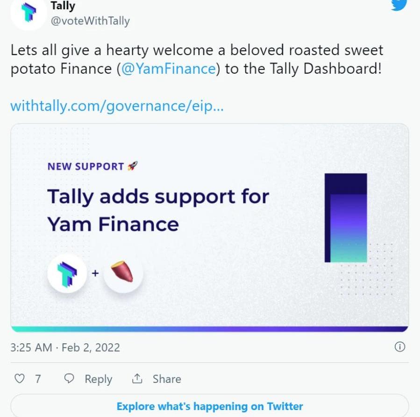420x417 pixels.
Task: Click the Share text label
Action: [167, 379]
